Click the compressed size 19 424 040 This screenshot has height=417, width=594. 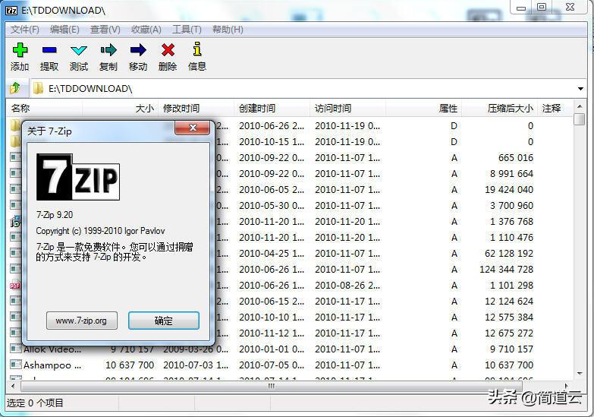click(x=509, y=189)
